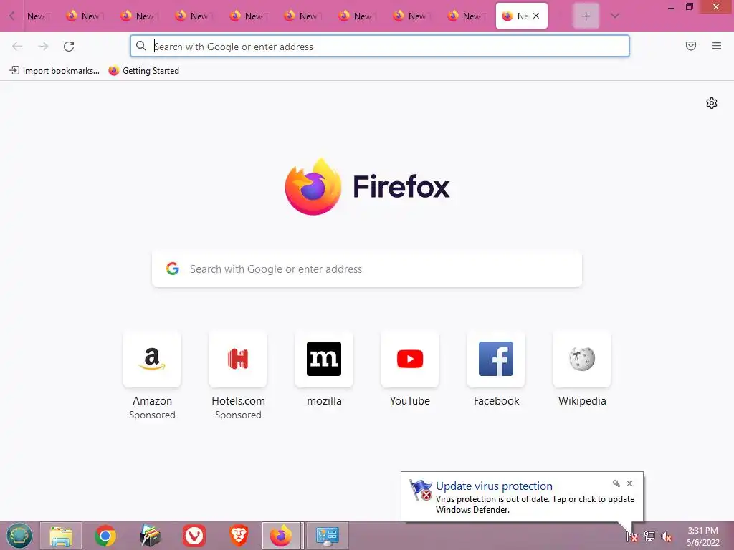The height and width of the screenshot is (550, 734).
Task: Launch Google Chrome from taskbar
Action: pyautogui.click(x=105, y=536)
